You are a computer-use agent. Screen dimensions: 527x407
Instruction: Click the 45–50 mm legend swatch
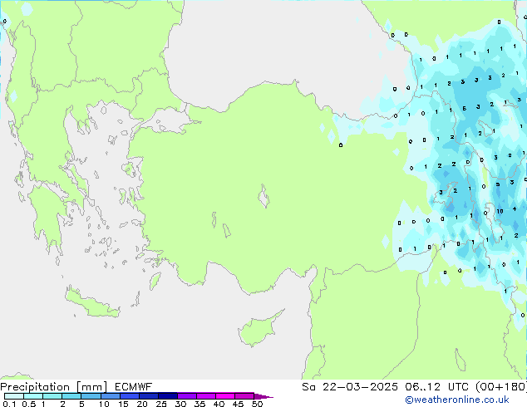[244, 396]
